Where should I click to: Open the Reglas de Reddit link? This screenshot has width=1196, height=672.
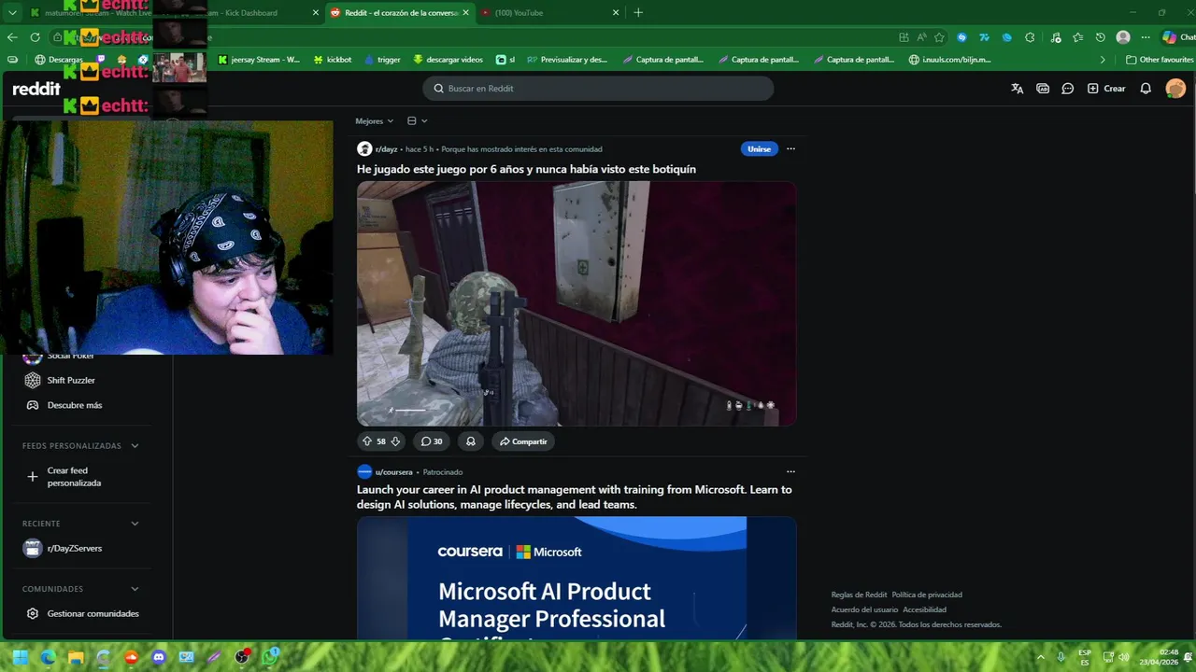click(x=859, y=595)
